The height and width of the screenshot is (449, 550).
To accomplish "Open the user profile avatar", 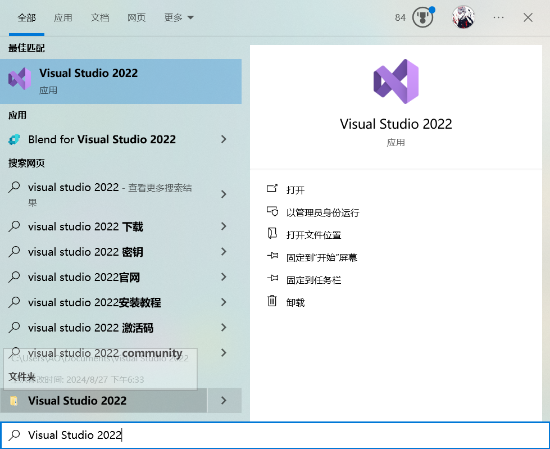I will (x=463, y=17).
